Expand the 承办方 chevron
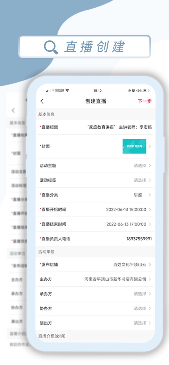The height and width of the screenshot is (365, 169). click(x=150, y=294)
